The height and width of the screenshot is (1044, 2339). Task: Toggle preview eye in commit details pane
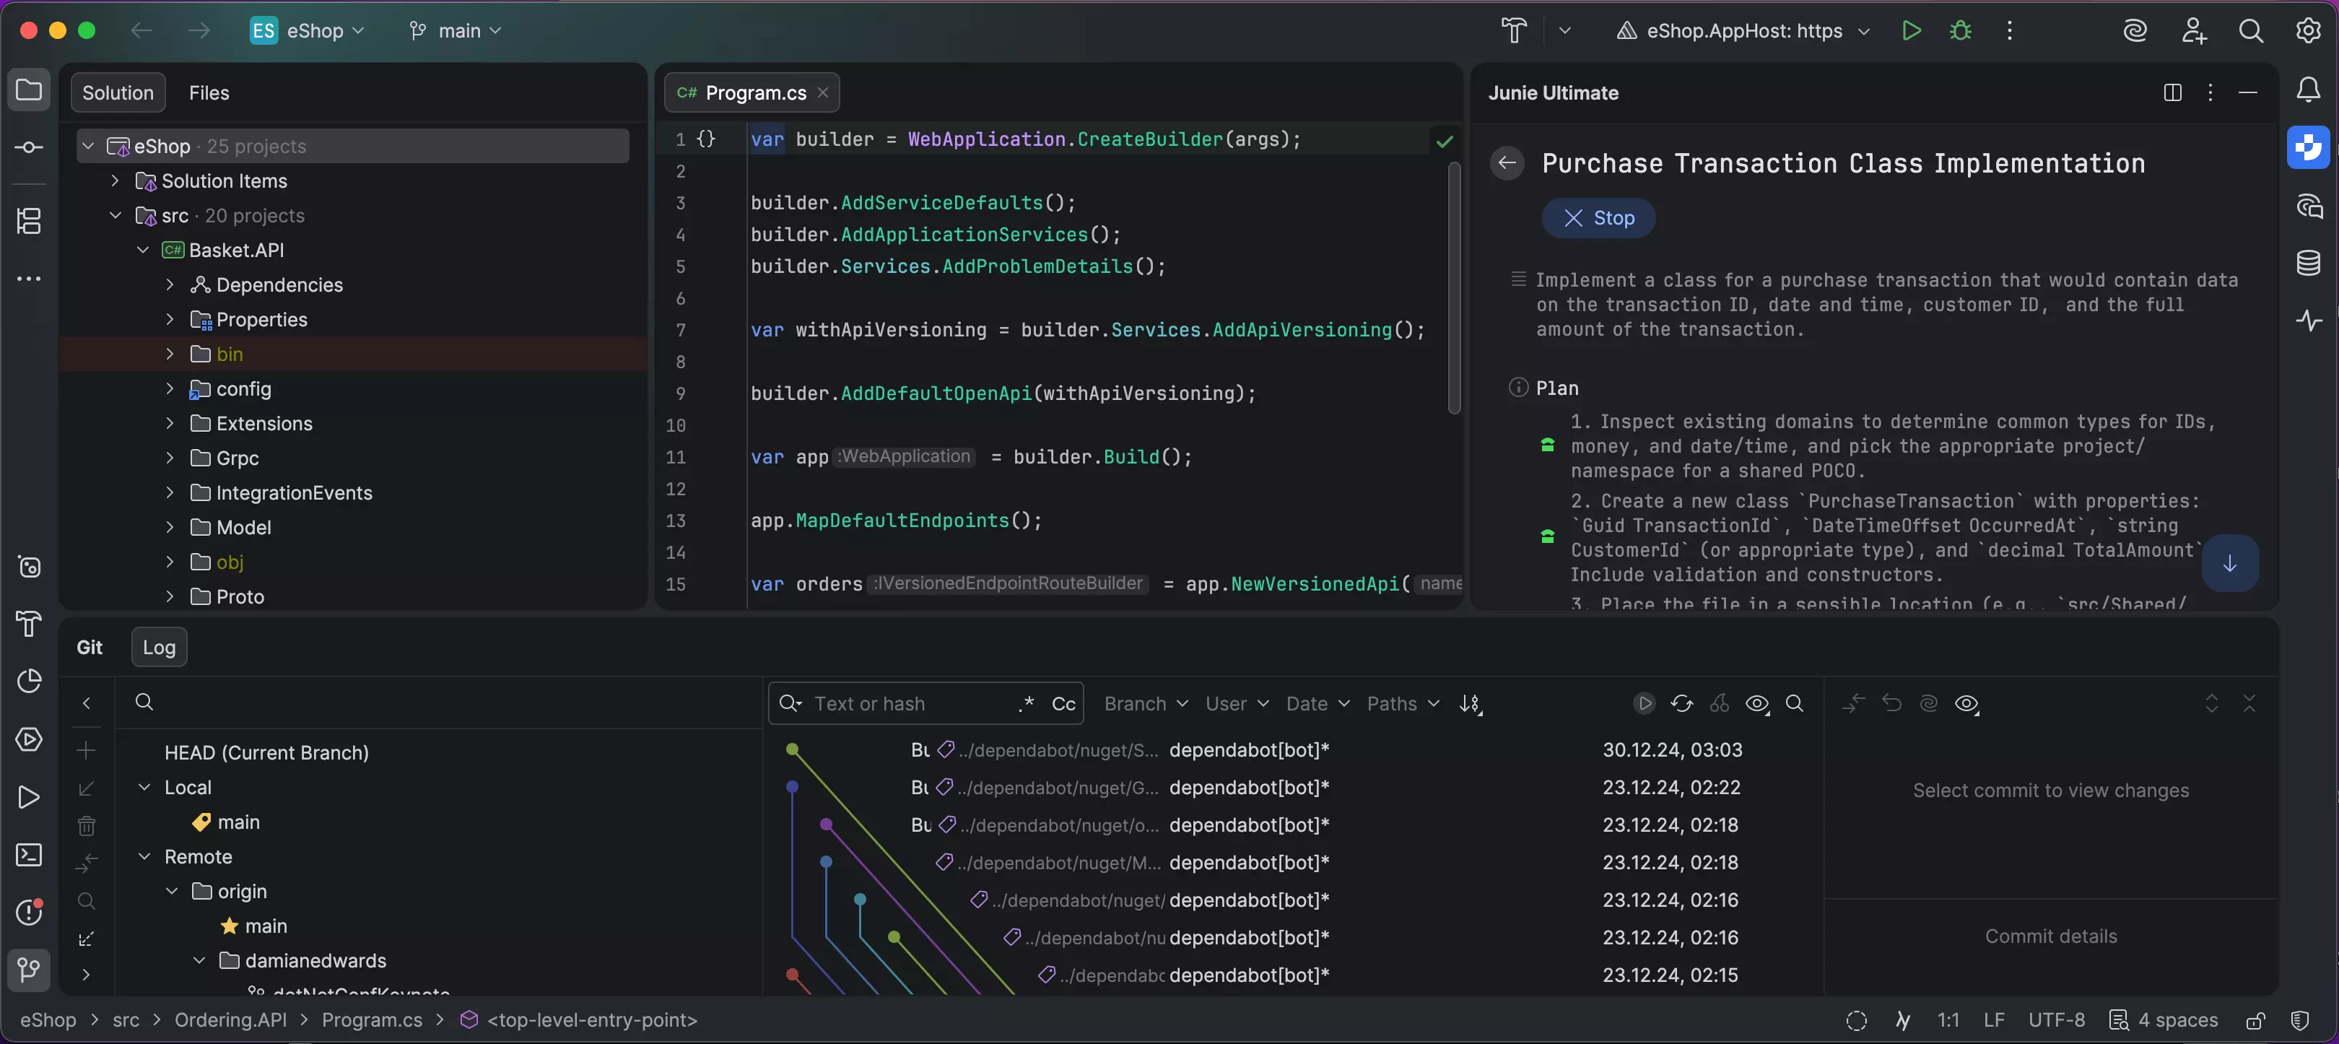(x=1969, y=703)
